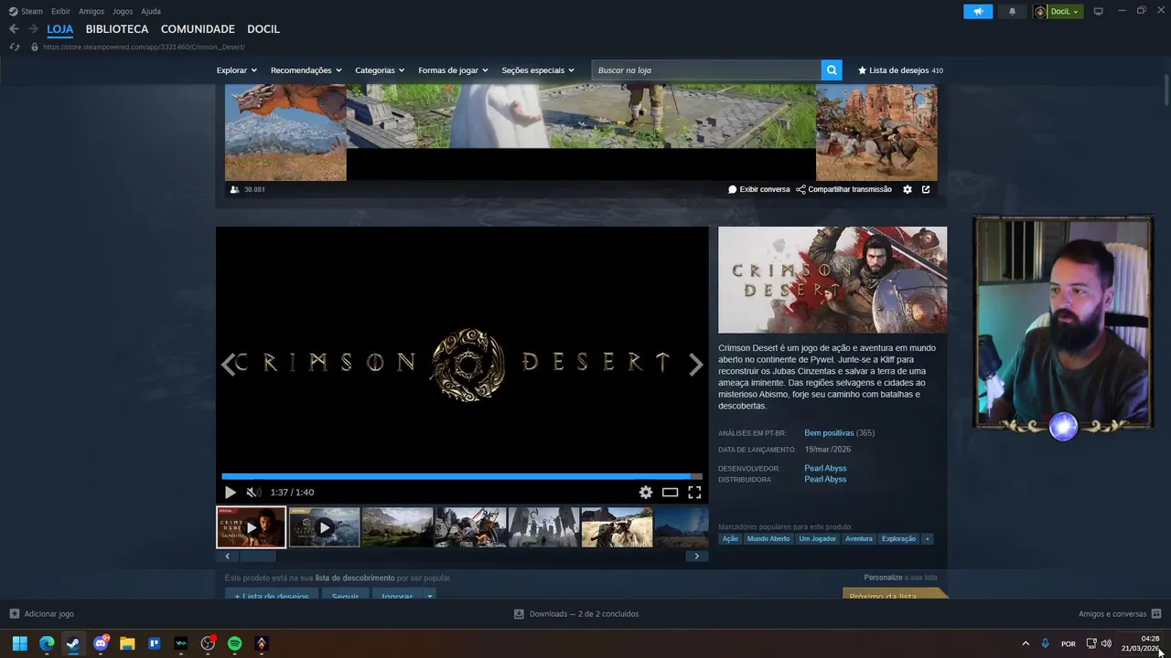The image size is (1171, 658).
Task: Click the Big Picture mode monitor icon
Action: [1099, 11]
